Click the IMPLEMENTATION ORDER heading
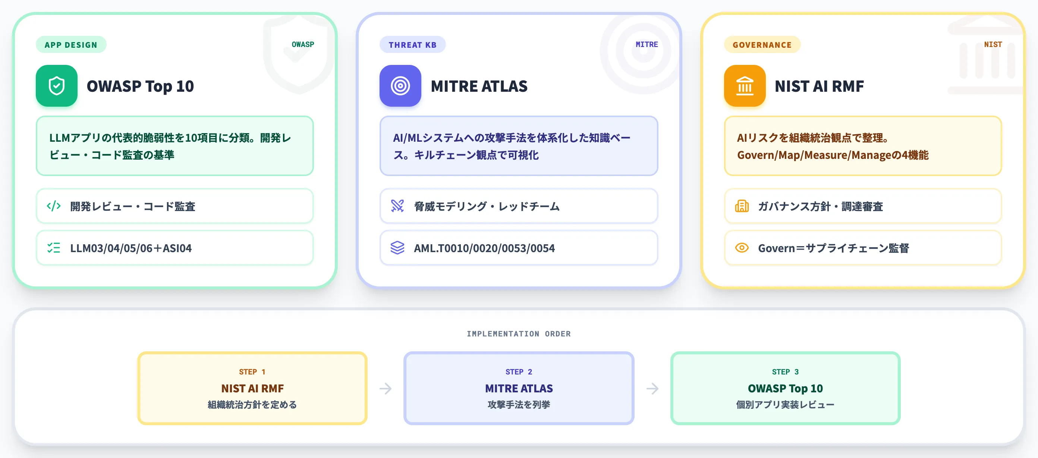1038x458 pixels. (x=519, y=334)
